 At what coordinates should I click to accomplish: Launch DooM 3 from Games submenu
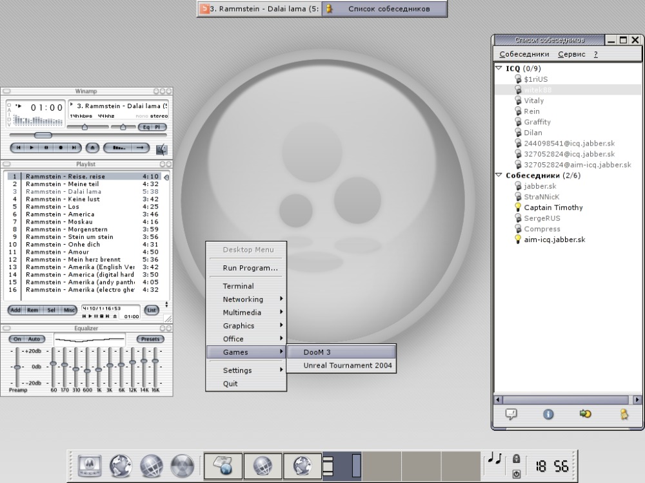[341, 352]
